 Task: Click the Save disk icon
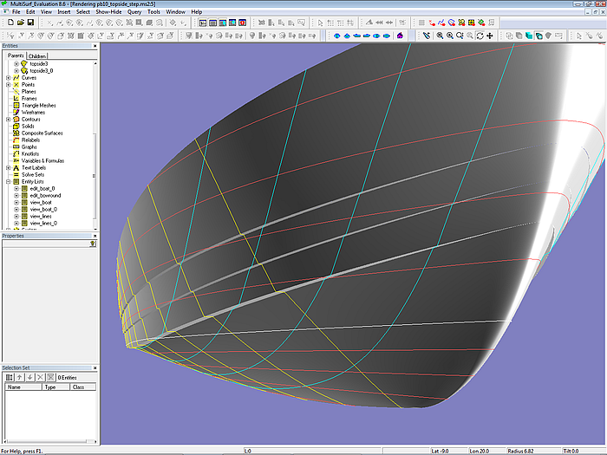coord(30,23)
